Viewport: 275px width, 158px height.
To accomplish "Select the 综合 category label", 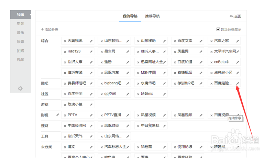I will 45,41.
